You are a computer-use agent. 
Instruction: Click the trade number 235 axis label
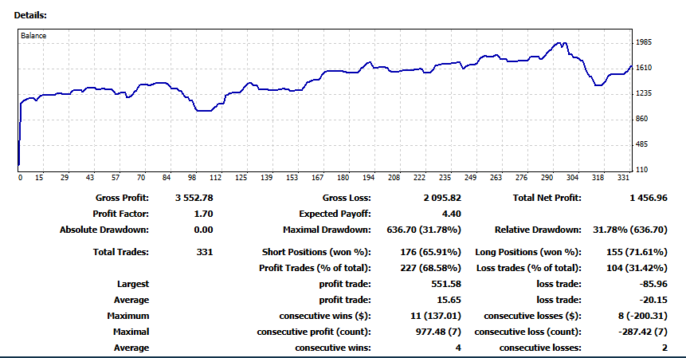coord(445,177)
